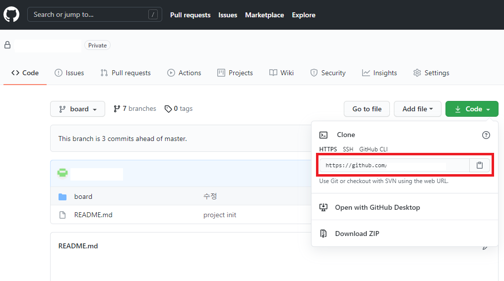The width and height of the screenshot is (504, 281).
Task: Open the Security tab
Action: (x=327, y=73)
